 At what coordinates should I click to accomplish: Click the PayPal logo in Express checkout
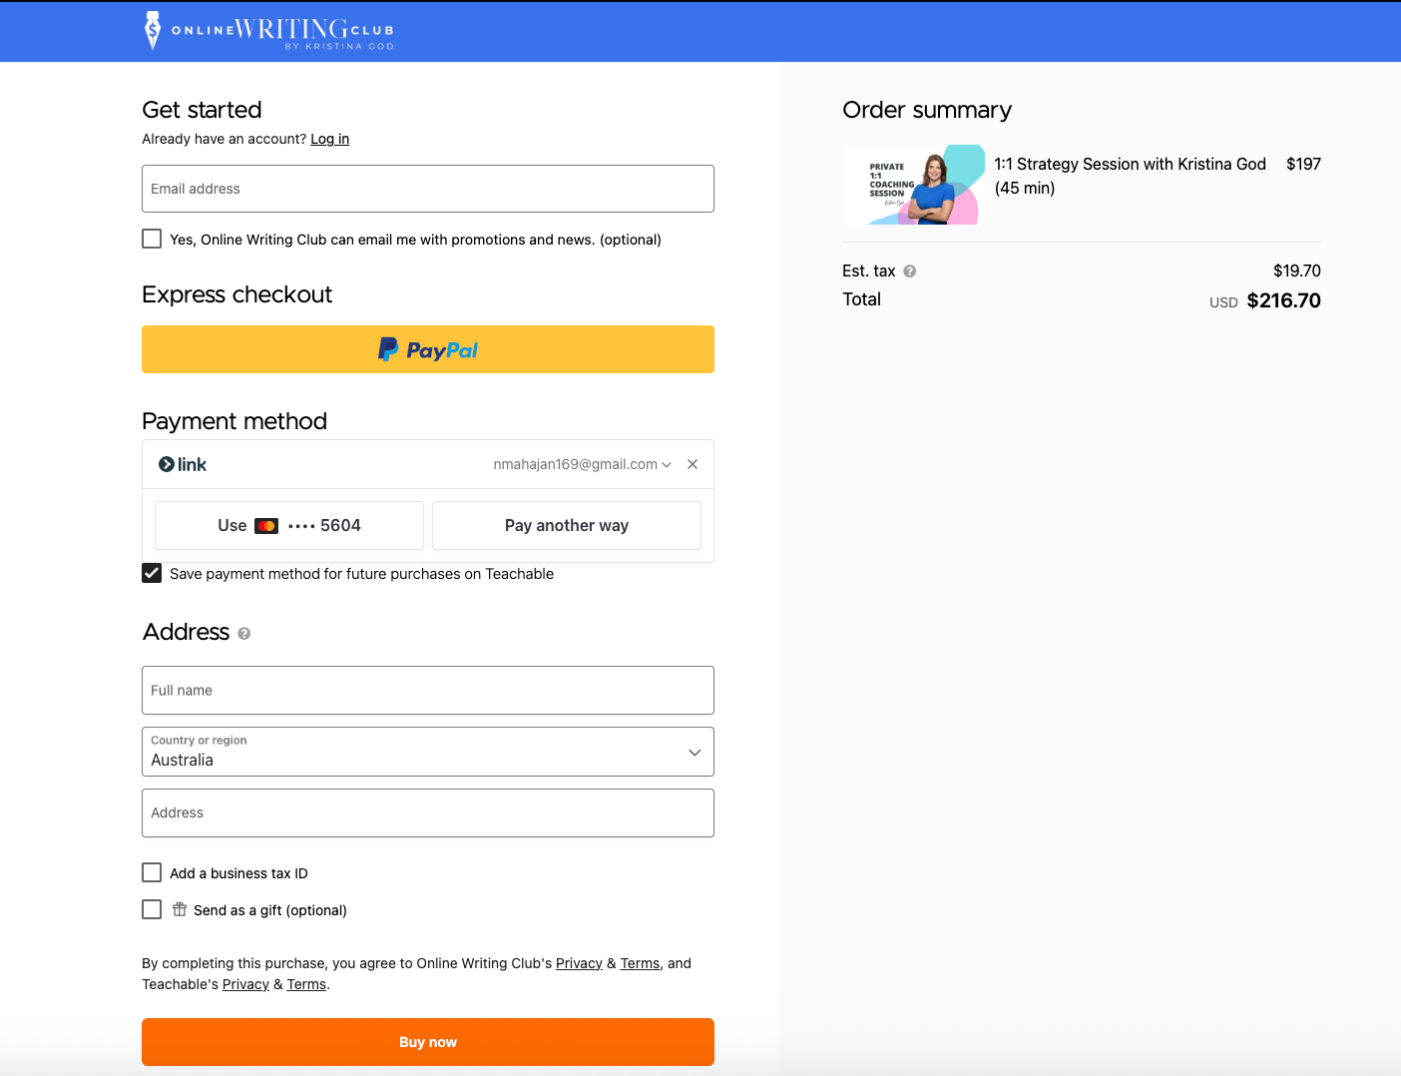tap(427, 349)
